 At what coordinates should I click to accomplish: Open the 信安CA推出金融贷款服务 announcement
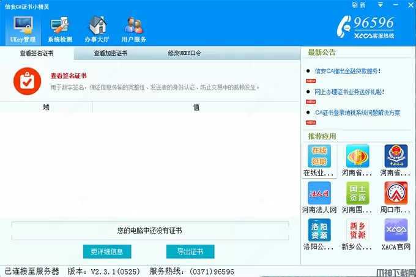[348, 71]
